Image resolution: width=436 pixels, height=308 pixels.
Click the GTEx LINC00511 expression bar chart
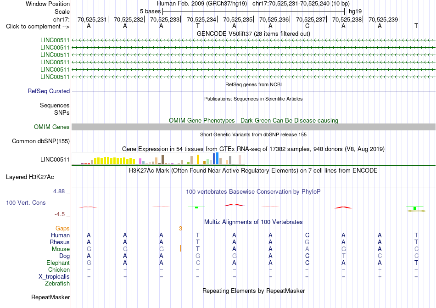[x=158, y=159]
